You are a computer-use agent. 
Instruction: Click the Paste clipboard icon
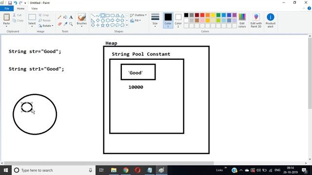coord(6,17)
